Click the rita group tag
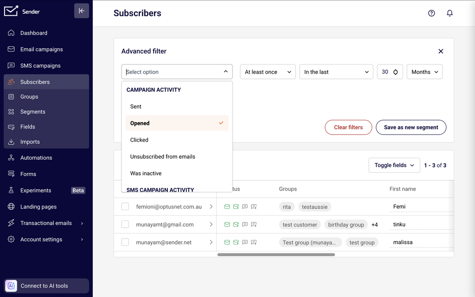This screenshot has height=297, width=475. click(x=287, y=207)
